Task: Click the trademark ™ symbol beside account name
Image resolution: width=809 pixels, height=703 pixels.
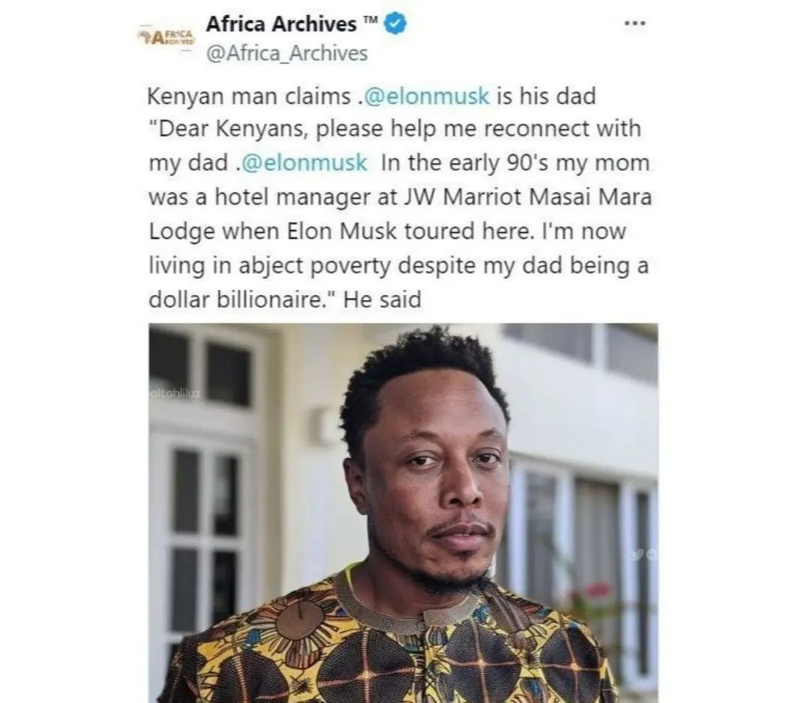Action: 370,22
